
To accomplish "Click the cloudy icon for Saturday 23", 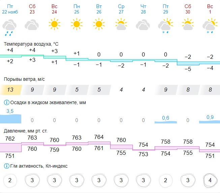I will click(32, 25).
